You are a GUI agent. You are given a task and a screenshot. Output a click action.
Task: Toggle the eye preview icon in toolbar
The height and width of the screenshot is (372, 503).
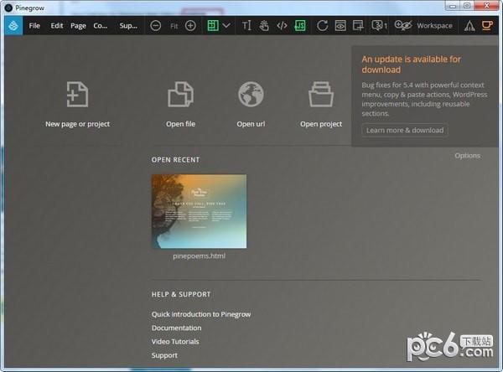340,25
